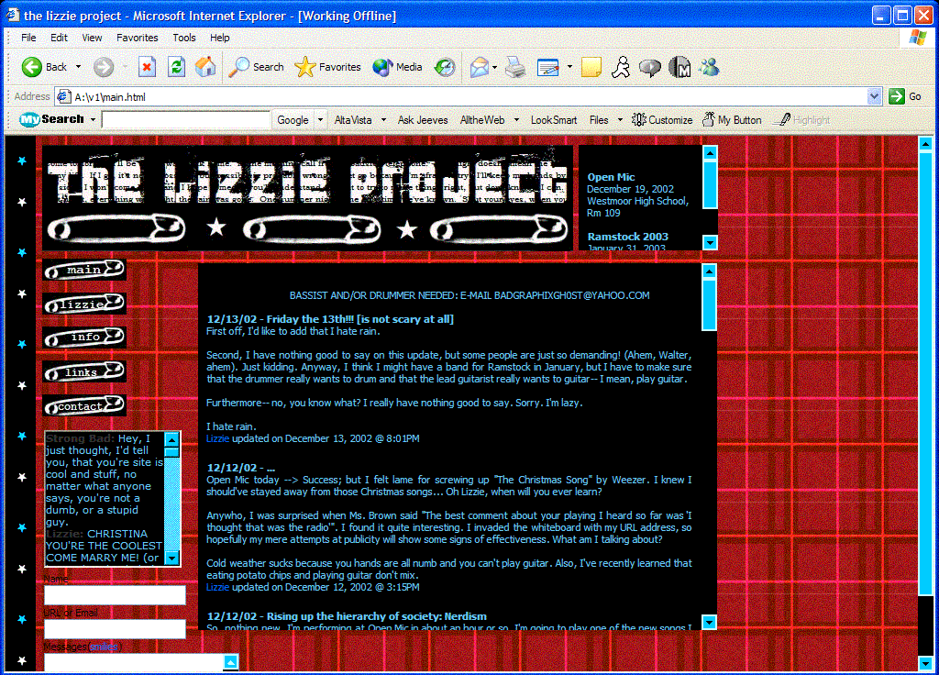Search with Ask Jeeves button
This screenshot has width=939, height=675.
click(x=423, y=120)
